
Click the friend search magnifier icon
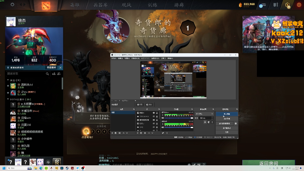47,74
